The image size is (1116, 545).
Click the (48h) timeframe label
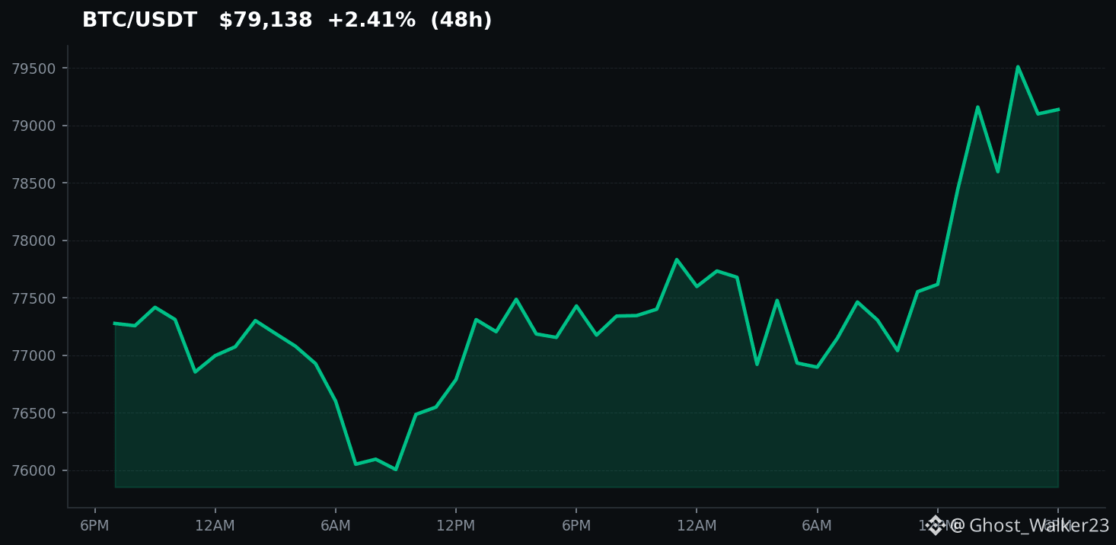click(461, 21)
